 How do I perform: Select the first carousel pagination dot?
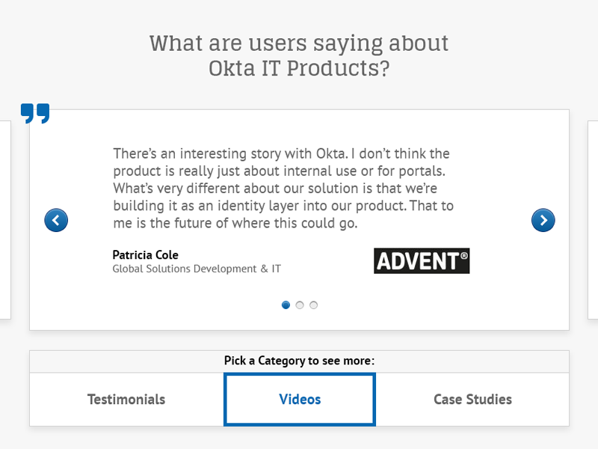(286, 305)
